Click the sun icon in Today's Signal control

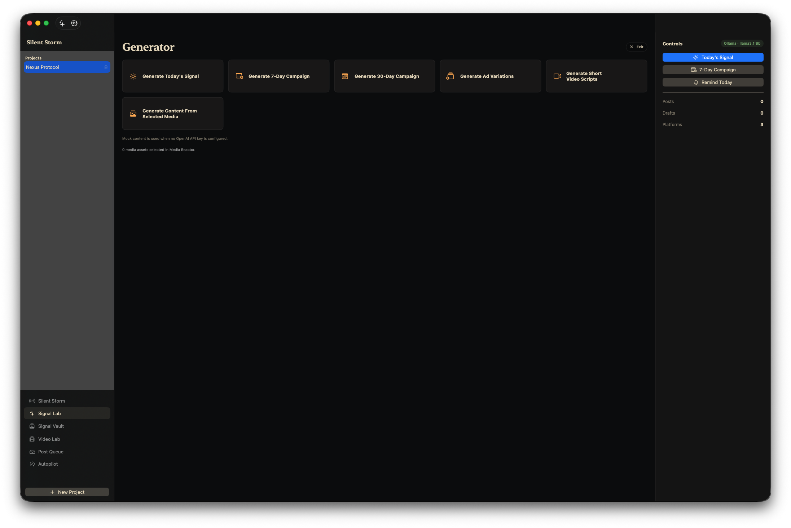[x=695, y=58]
